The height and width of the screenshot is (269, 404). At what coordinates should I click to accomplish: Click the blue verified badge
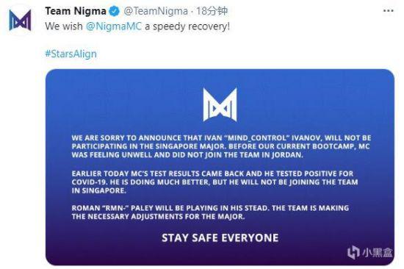tap(115, 12)
